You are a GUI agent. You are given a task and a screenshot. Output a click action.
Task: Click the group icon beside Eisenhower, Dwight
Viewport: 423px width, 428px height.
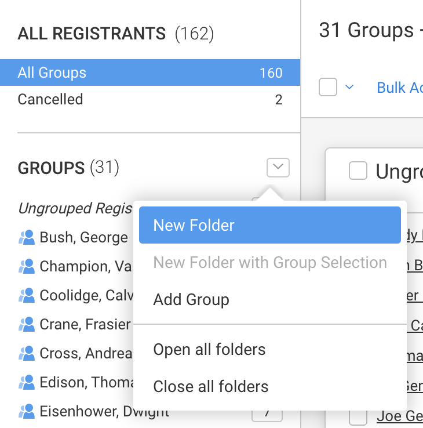pyautogui.click(x=27, y=412)
